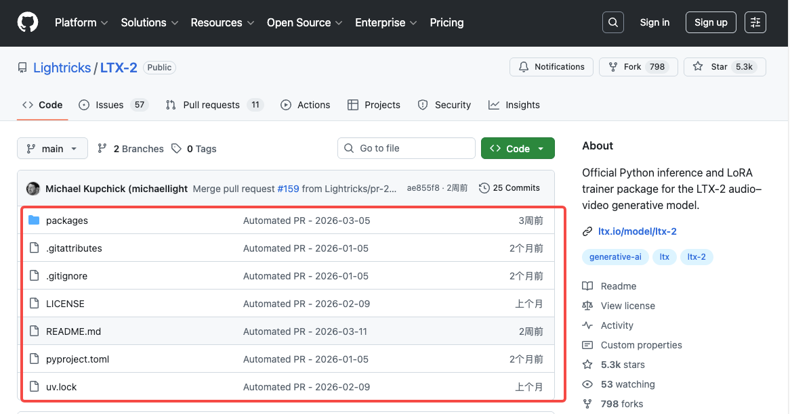Select the ltx-2 topic tag

point(697,257)
